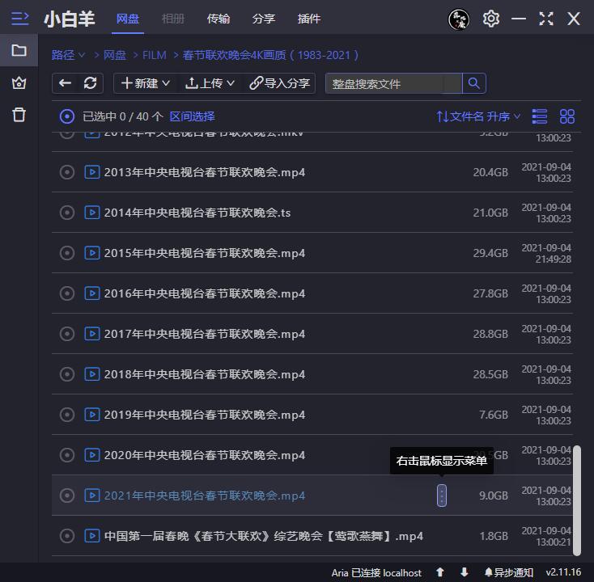The height and width of the screenshot is (582, 594).
Task: Select the 2014年 .ts file checkbox
Action: 67,213
